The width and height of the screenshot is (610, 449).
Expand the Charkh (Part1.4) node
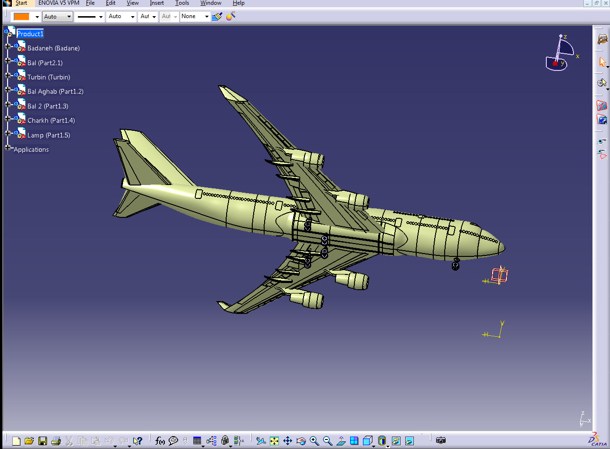coord(8,118)
